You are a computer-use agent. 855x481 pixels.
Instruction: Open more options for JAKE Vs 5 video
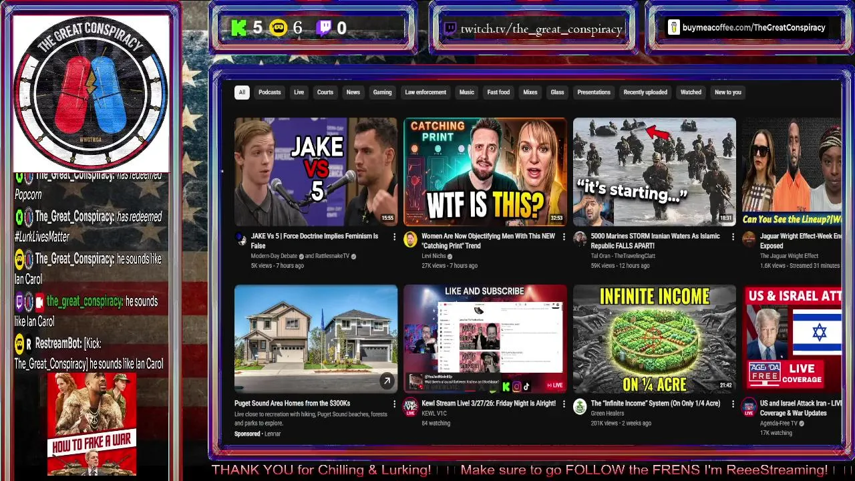point(394,236)
